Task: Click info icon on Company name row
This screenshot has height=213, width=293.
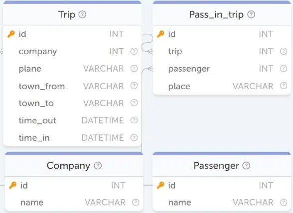Action: [136, 203]
